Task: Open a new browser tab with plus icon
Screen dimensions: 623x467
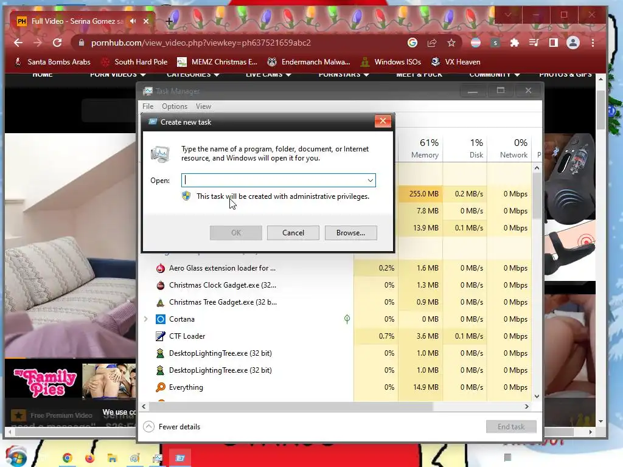Action: point(169,21)
